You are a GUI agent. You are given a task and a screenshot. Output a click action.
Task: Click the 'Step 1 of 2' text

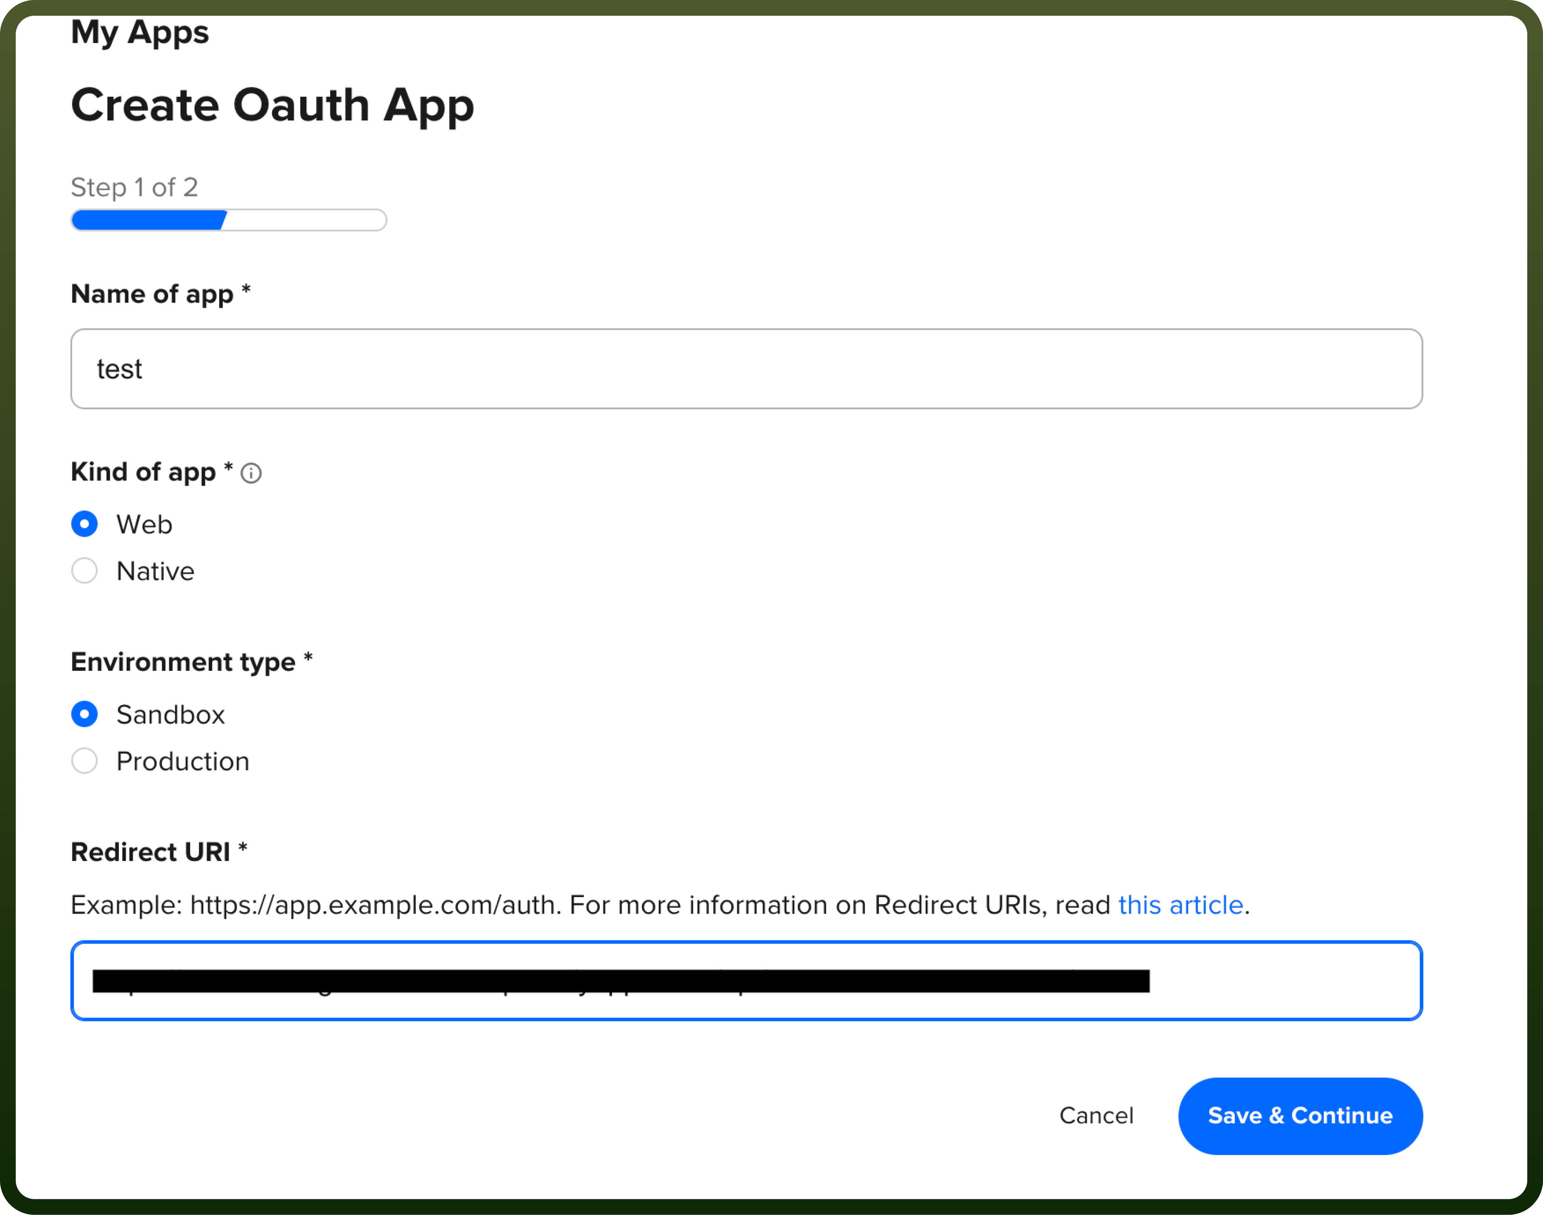point(135,187)
